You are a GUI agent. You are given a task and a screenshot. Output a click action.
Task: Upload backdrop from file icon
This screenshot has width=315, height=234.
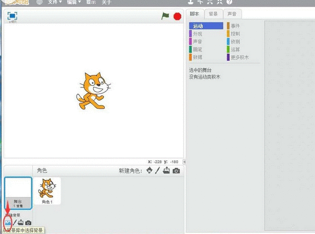(21, 223)
